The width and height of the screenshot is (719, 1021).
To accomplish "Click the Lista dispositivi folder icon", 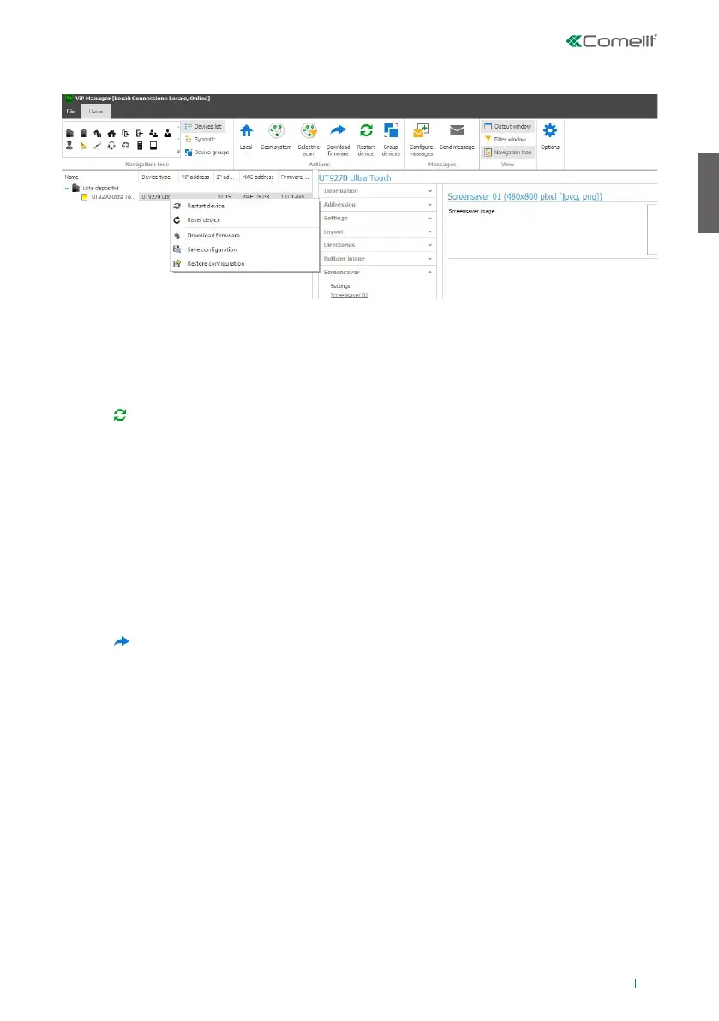I will 75,189.
